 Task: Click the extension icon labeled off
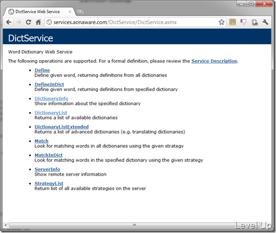[254, 22]
